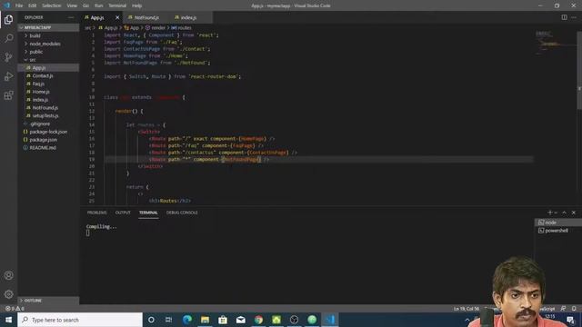Add a new terminal with plus icon

click(549, 213)
